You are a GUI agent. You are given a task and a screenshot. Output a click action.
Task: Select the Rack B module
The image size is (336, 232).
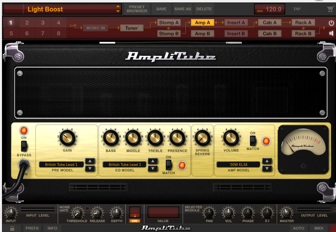coord(303,34)
